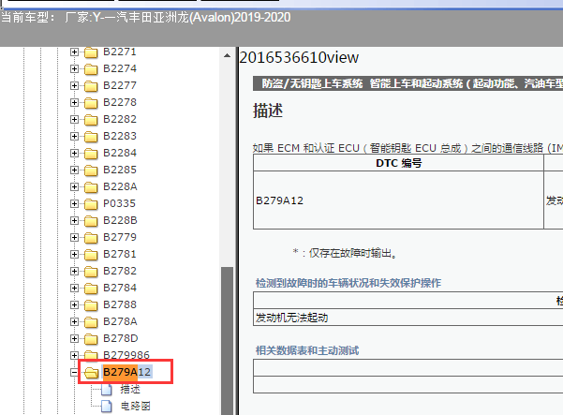Screen dimensions: 563x415
Task: Click the B2282 folder icon
Action: coord(91,120)
